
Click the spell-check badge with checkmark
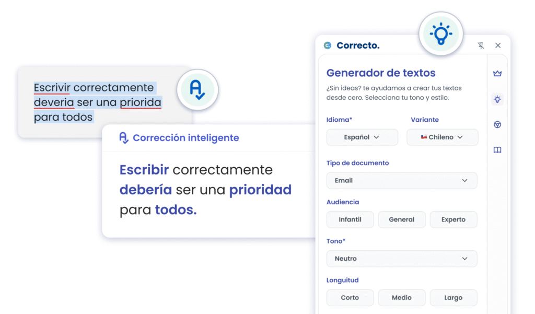coord(197,90)
